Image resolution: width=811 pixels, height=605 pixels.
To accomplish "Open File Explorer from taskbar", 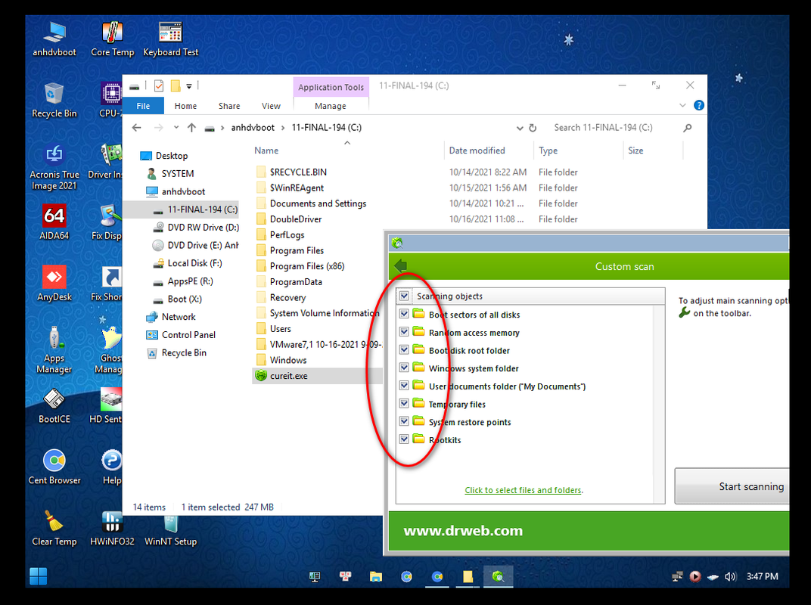I will [x=376, y=576].
